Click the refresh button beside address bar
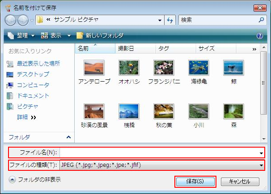 pos(170,20)
